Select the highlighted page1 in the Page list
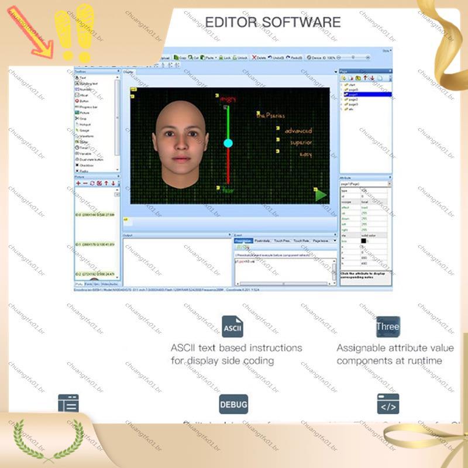 click(368, 94)
